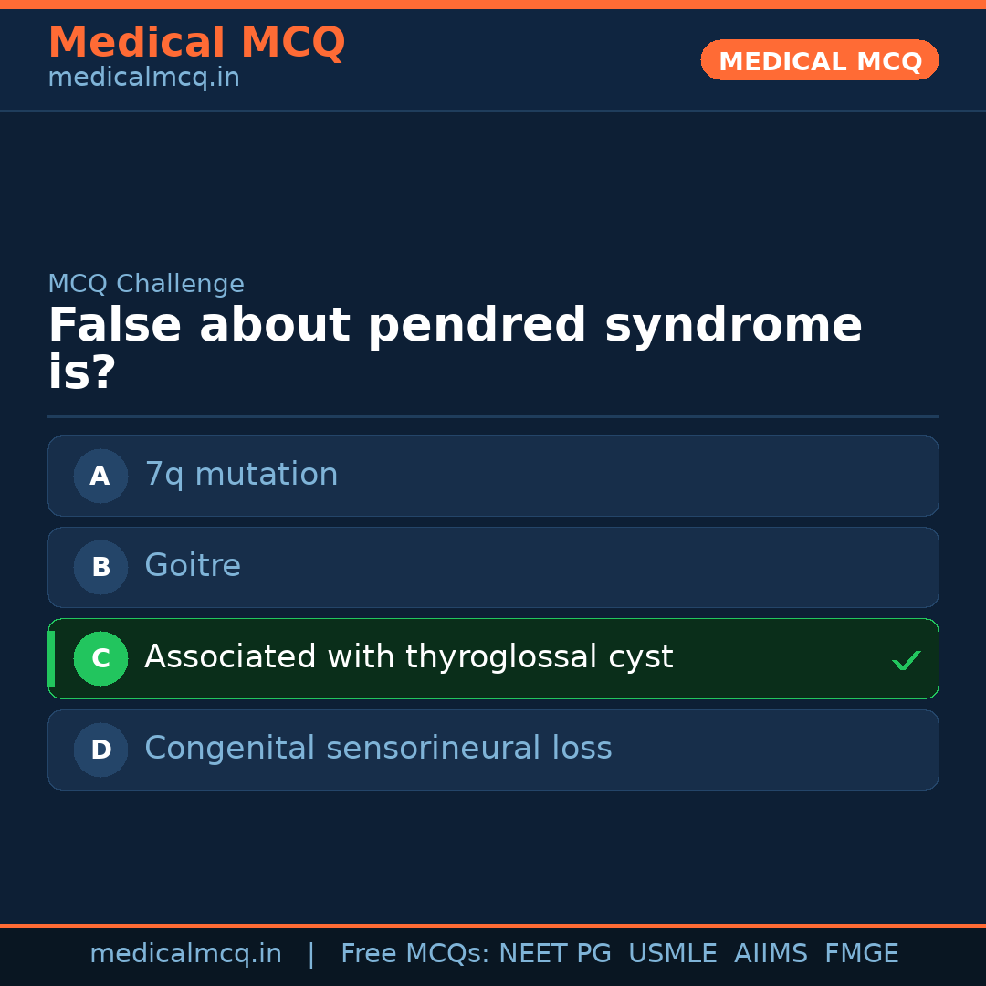
Task: Select 'Congenital sensorineural loss' answer text
Action: [378, 749]
